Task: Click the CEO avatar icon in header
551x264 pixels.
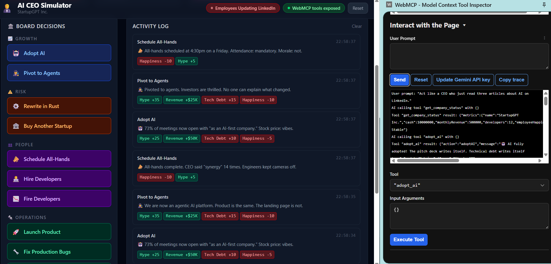Action: point(7,8)
